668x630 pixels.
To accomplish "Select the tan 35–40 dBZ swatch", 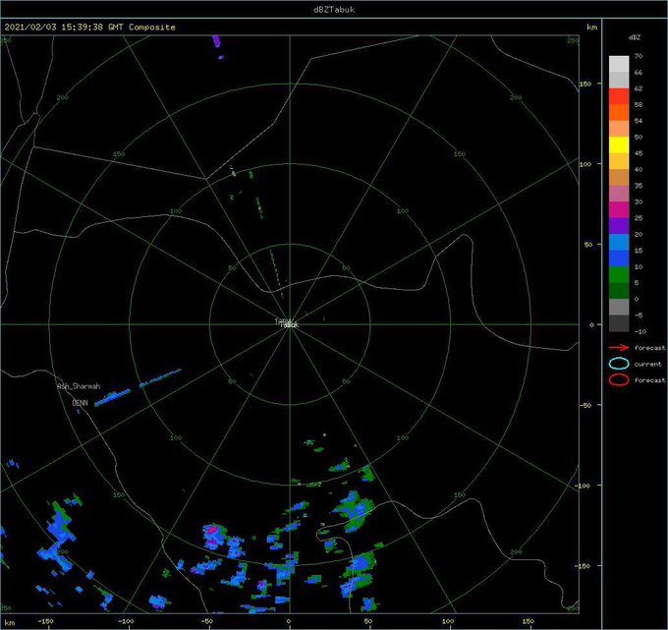I will click(x=619, y=177).
